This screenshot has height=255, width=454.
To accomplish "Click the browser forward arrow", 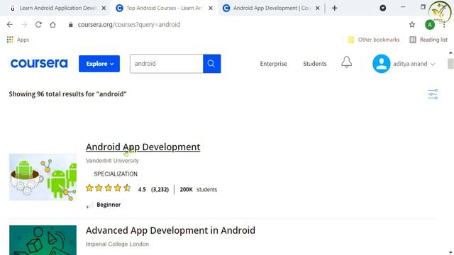I will point(24,25).
